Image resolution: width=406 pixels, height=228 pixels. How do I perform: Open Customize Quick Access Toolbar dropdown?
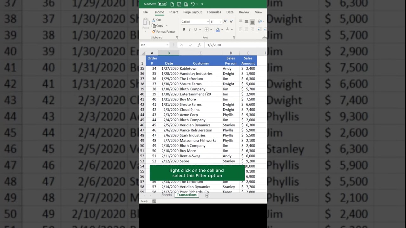coord(202,4)
